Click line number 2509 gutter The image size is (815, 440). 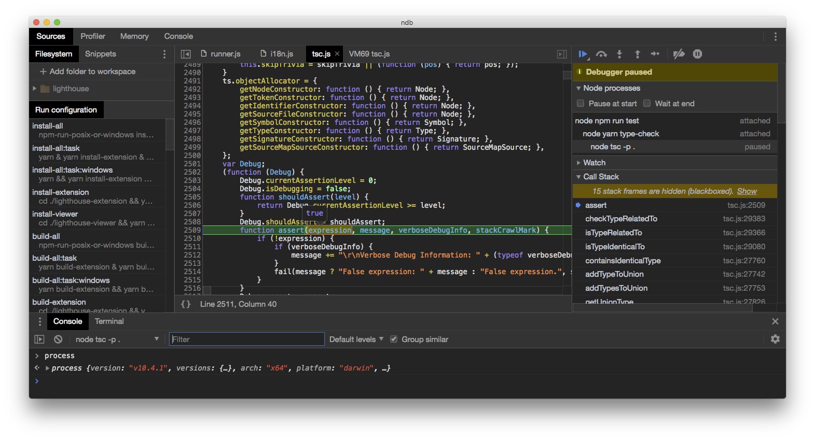[x=192, y=230]
